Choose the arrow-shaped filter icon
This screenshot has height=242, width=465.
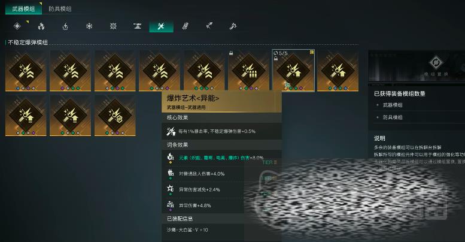[x=209, y=26]
